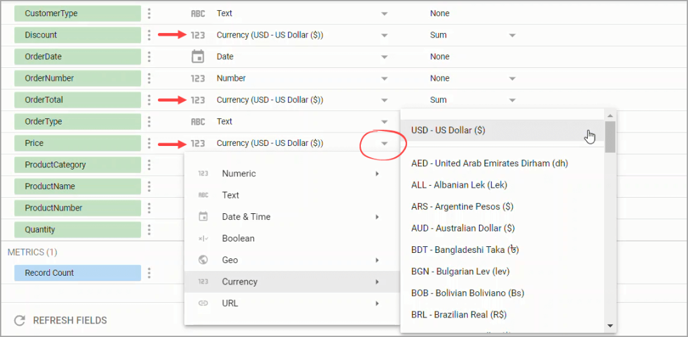688x337 pixels.
Task: Select ARS - Argentine Pesos currency
Action: [x=503, y=207]
